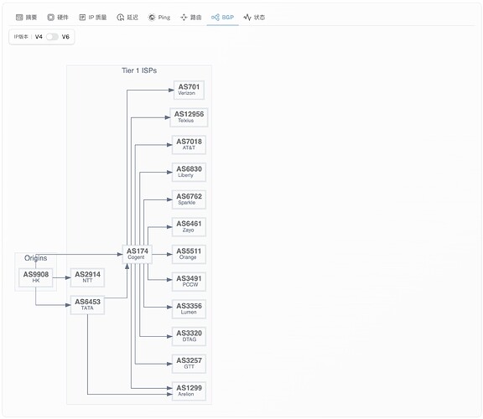The height and width of the screenshot is (419, 483).
Task: Select the AS7018 AT&T node
Action: coord(189,145)
